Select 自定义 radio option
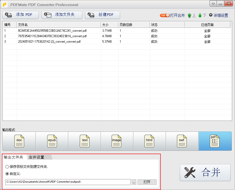This screenshot has width=235, height=190. point(13,174)
